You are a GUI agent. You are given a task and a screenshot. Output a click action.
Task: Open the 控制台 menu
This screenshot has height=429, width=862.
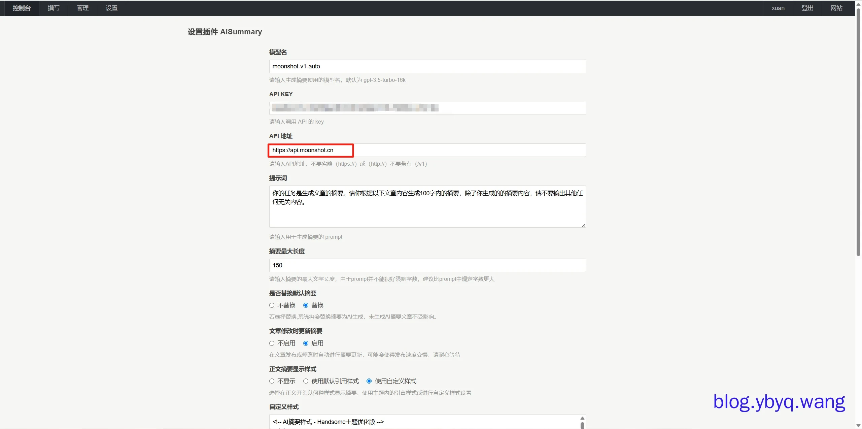(x=22, y=8)
